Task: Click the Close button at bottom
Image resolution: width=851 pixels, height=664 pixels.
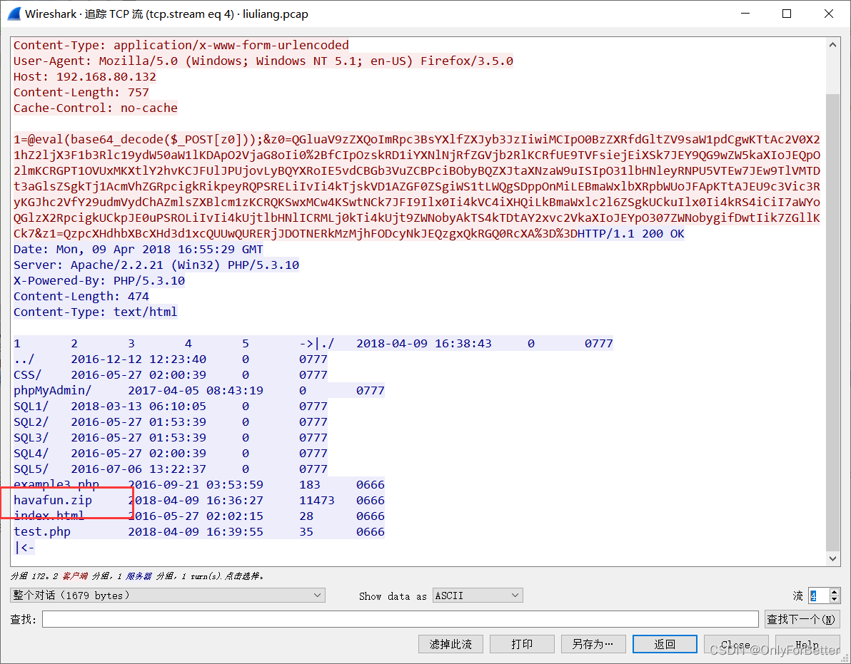Action: [736, 644]
